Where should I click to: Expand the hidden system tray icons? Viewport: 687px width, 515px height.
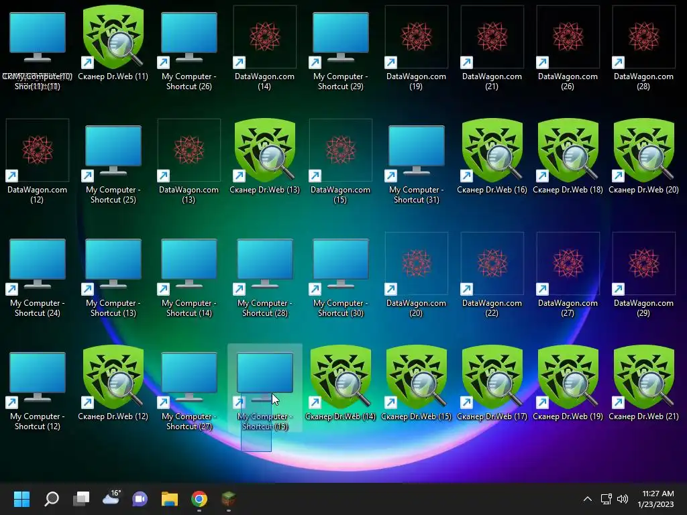click(x=588, y=499)
